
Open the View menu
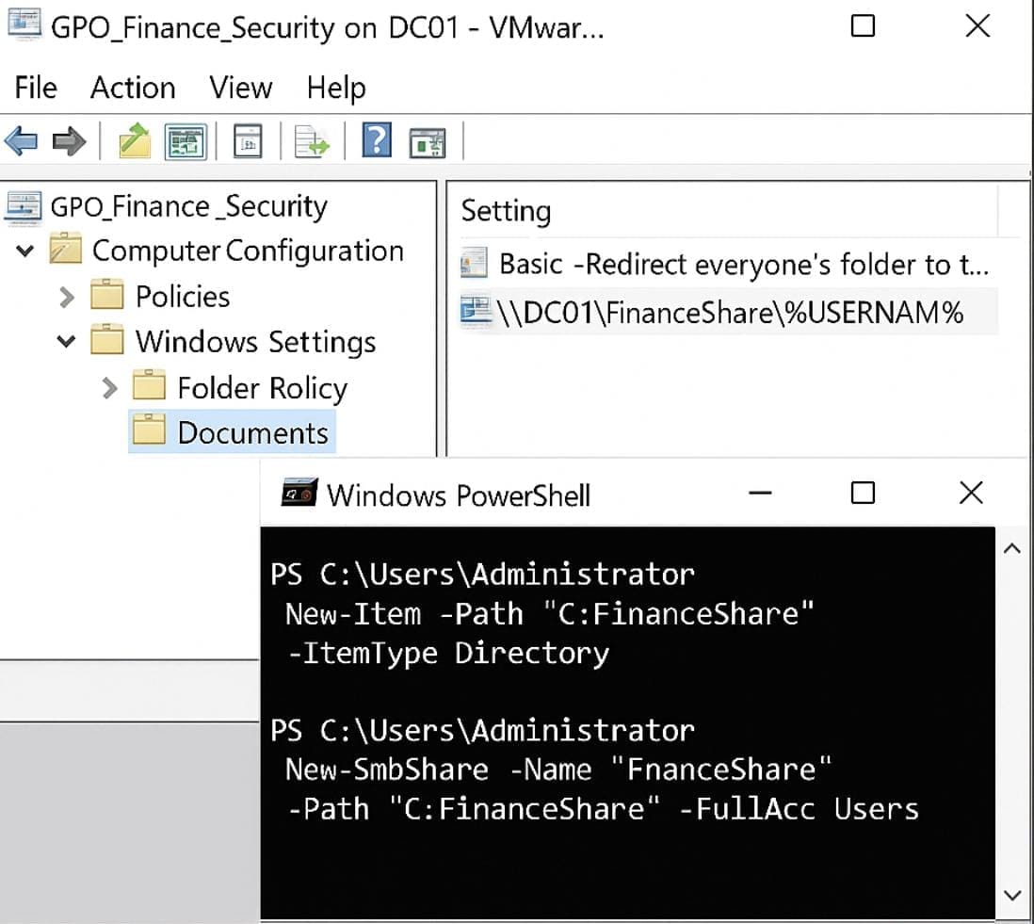240,88
